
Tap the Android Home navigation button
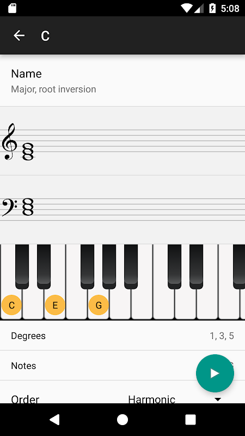(x=122, y=420)
